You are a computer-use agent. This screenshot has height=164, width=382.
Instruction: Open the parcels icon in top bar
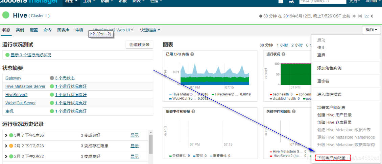pos(281,1)
